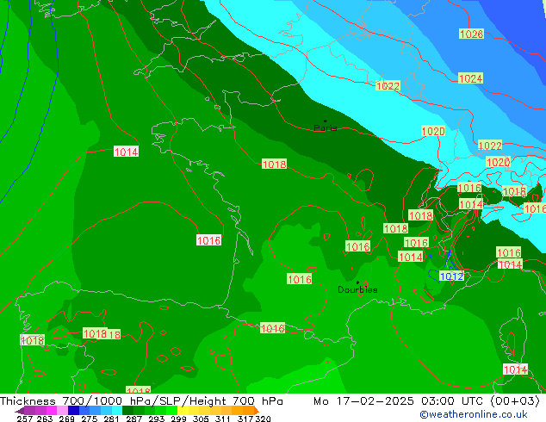Click the 275 value on the color scale

tap(90, 419)
